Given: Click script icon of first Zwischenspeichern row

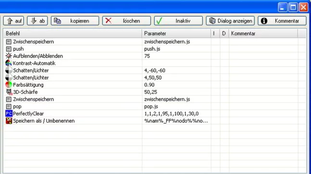Looking at the screenshot, I should pos(9,42).
